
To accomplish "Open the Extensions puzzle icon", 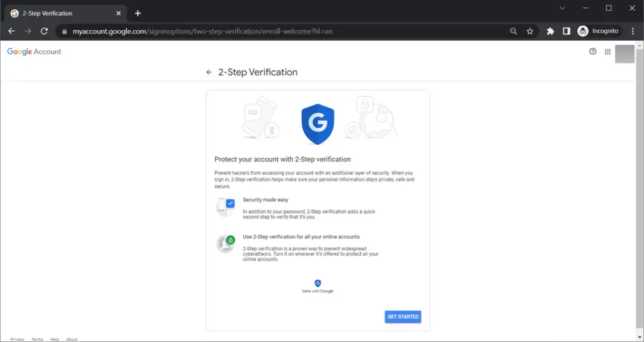I will tap(550, 31).
